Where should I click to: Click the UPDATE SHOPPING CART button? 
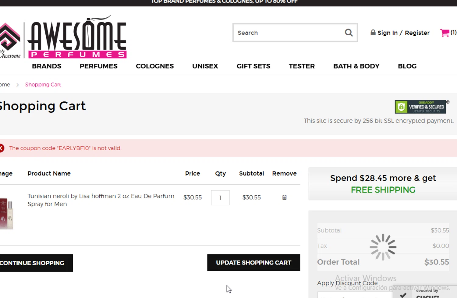(253, 263)
